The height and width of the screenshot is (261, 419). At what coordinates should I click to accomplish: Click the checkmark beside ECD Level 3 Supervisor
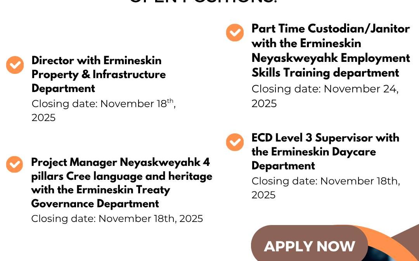click(235, 142)
